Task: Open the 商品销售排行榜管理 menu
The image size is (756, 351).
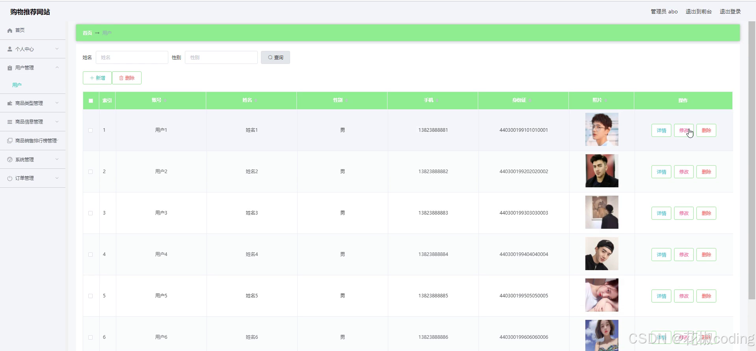Action: coord(33,141)
